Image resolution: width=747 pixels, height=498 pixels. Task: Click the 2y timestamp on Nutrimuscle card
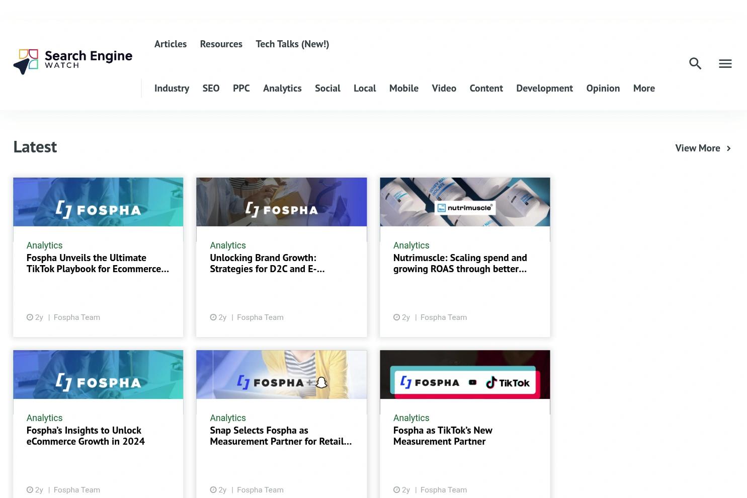[402, 317]
